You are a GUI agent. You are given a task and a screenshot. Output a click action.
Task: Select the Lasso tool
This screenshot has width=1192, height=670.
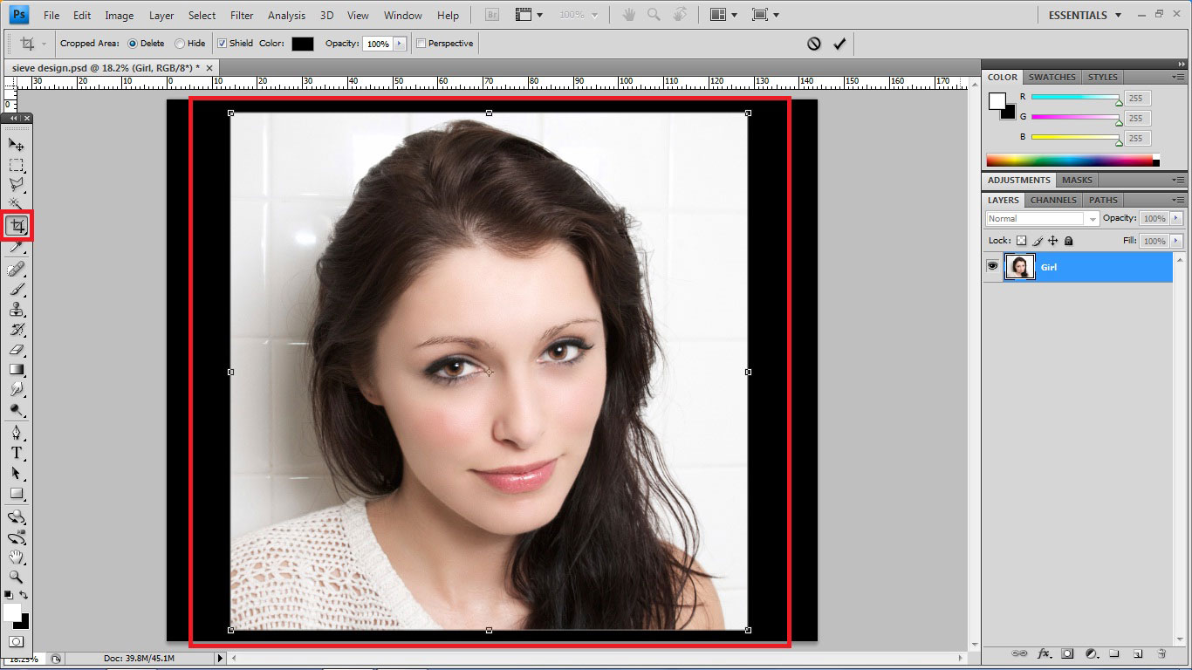point(17,185)
